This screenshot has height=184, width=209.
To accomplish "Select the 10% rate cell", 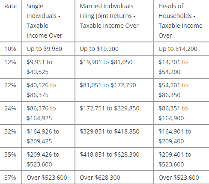I will tap(10, 49).
